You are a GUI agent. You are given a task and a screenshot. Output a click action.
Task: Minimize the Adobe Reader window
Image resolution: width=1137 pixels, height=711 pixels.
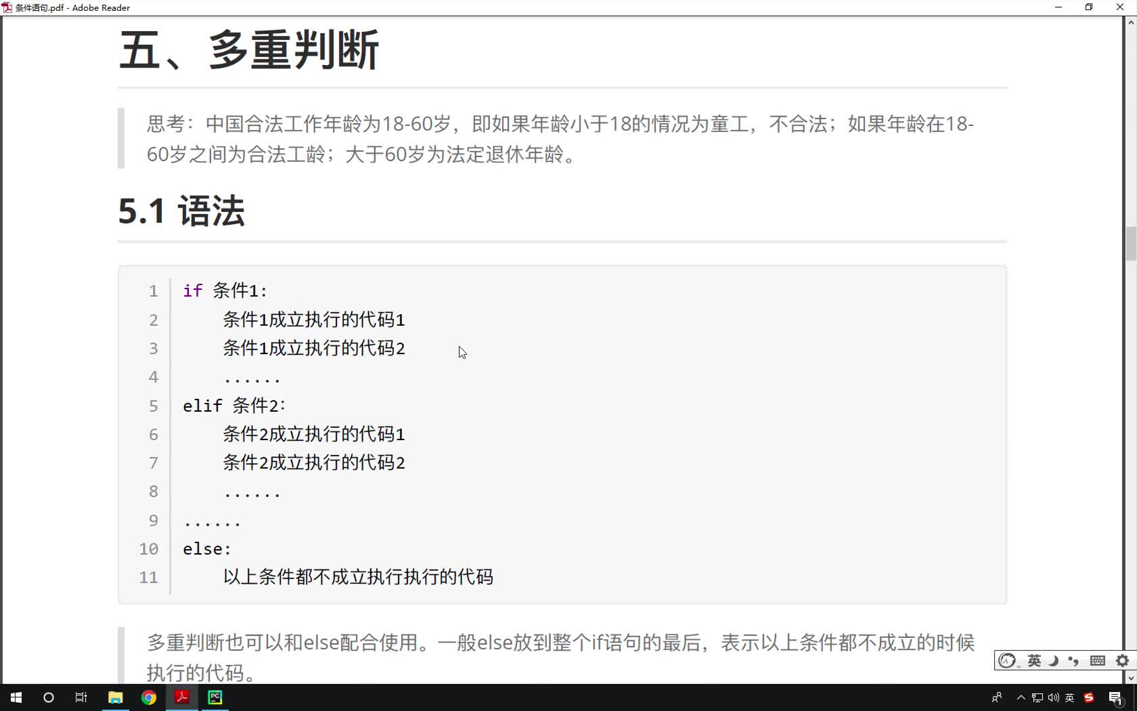1058,7
